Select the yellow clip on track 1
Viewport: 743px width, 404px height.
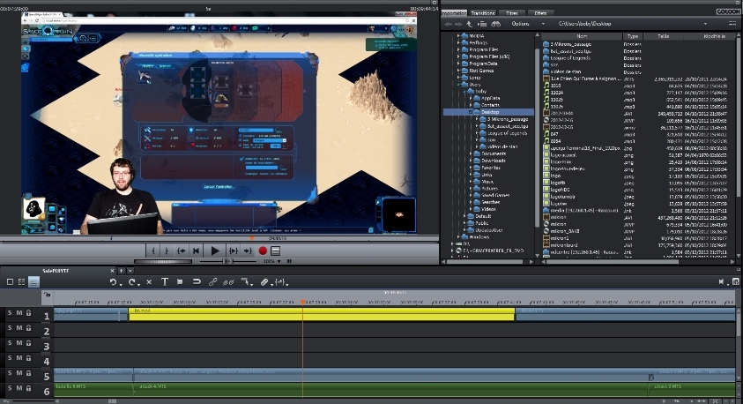[x=322, y=314]
